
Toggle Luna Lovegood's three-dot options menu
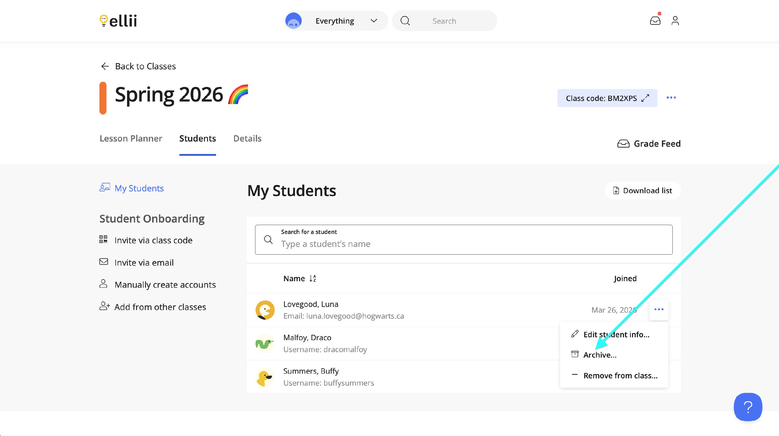click(659, 309)
